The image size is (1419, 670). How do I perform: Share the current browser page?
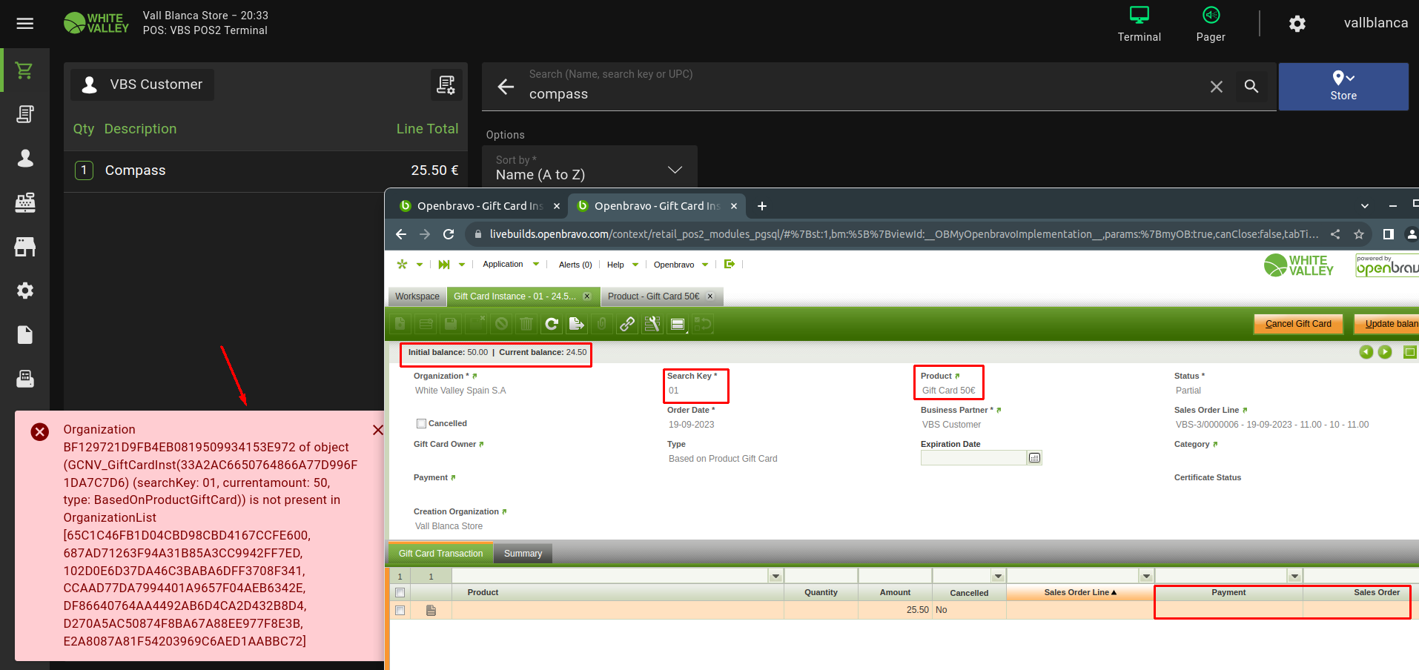pyautogui.click(x=1335, y=234)
